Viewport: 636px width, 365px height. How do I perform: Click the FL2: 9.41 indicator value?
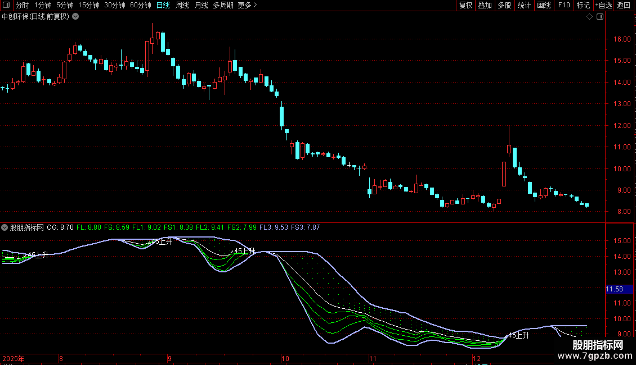point(210,227)
